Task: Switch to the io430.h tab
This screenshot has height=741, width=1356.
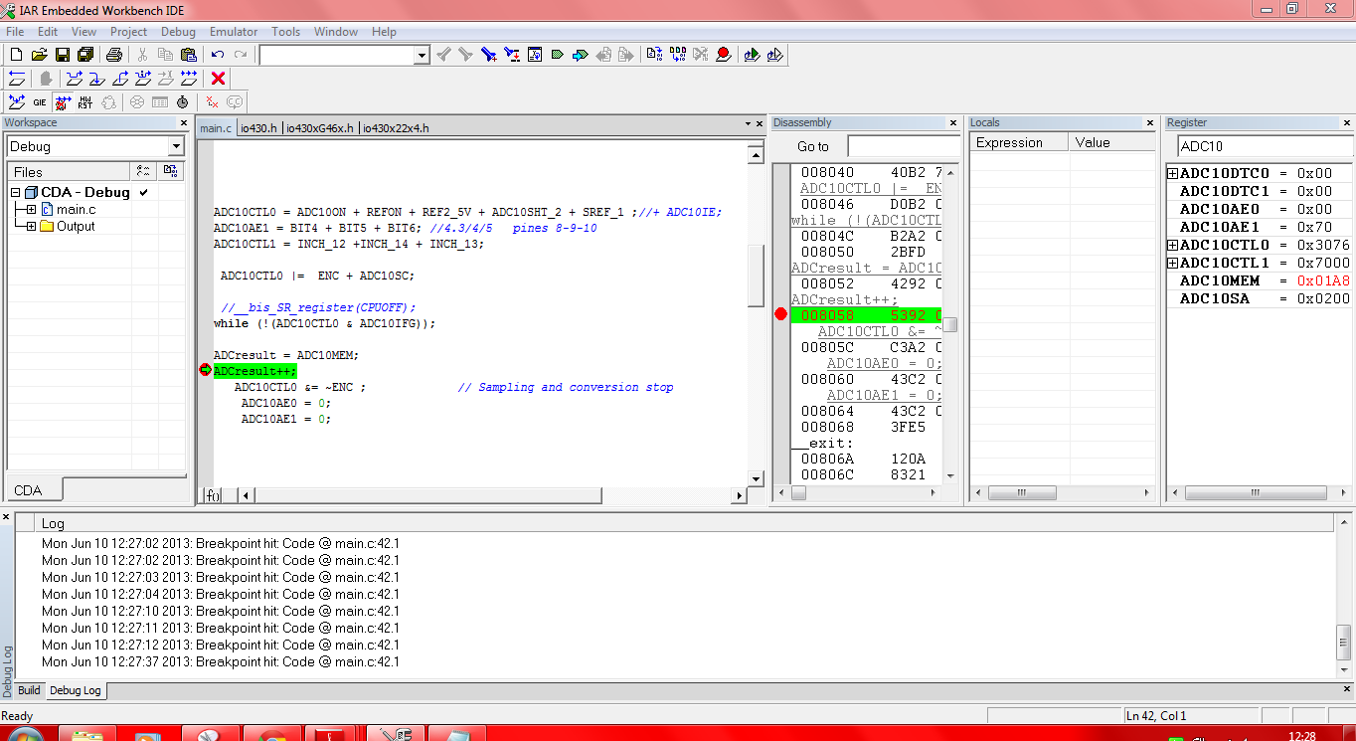Action: click(257, 127)
